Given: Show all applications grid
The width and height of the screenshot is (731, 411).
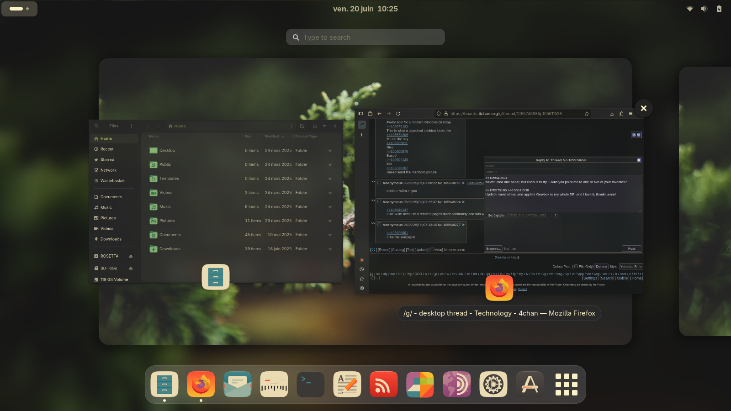Looking at the screenshot, I should (567, 384).
